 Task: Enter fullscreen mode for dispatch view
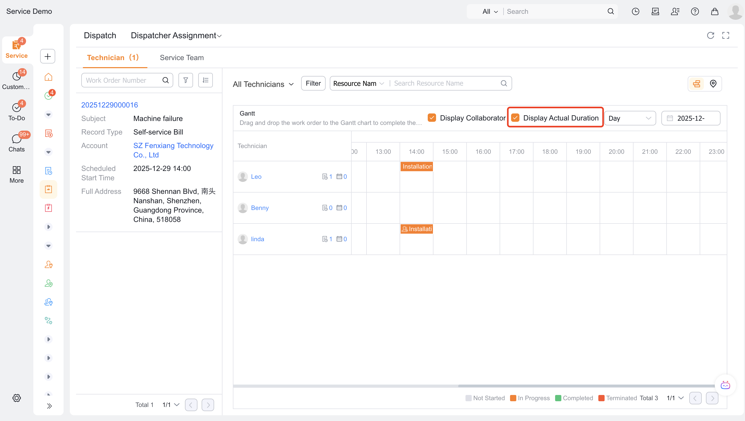[x=726, y=35]
